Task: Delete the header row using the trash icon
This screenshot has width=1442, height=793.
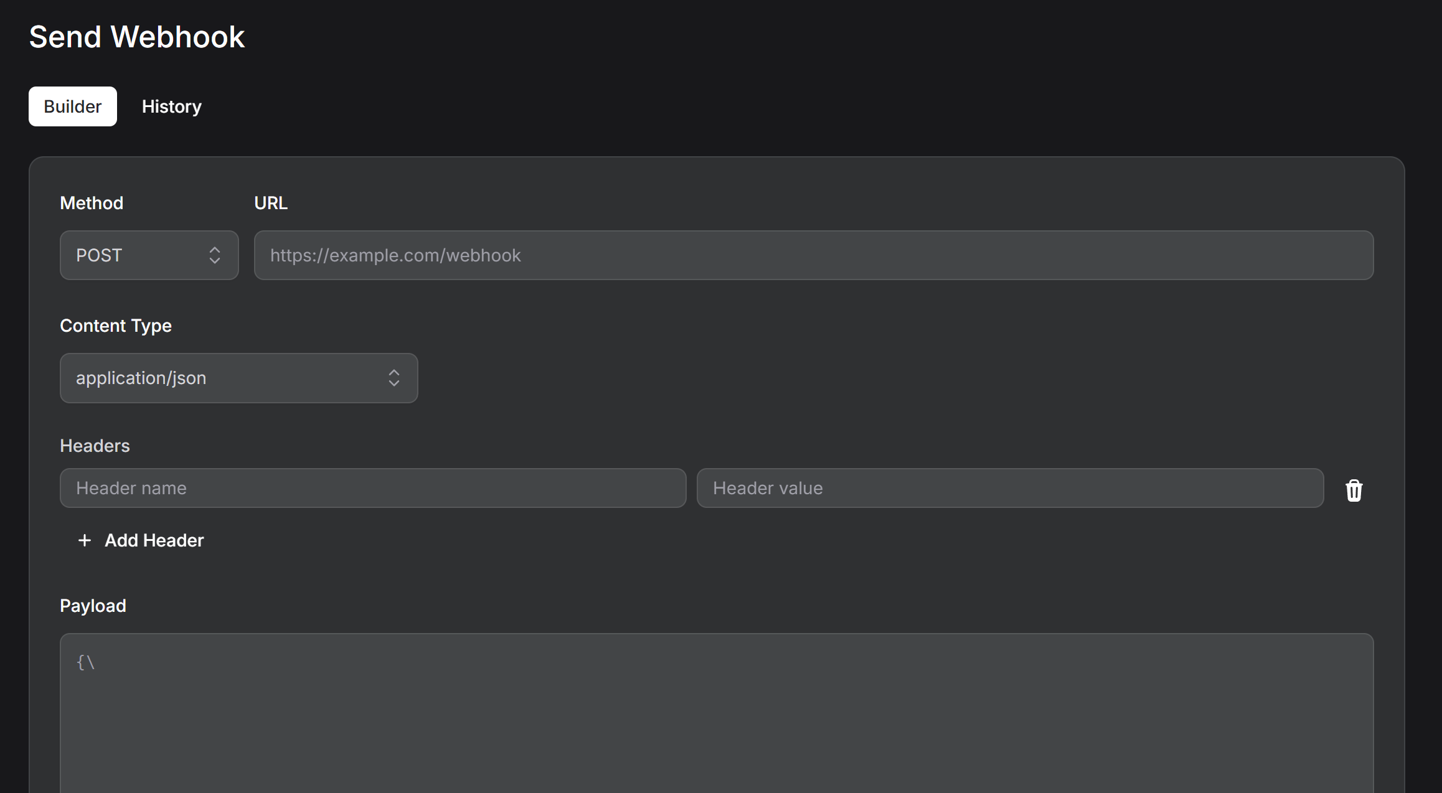Action: (x=1354, y=490)
